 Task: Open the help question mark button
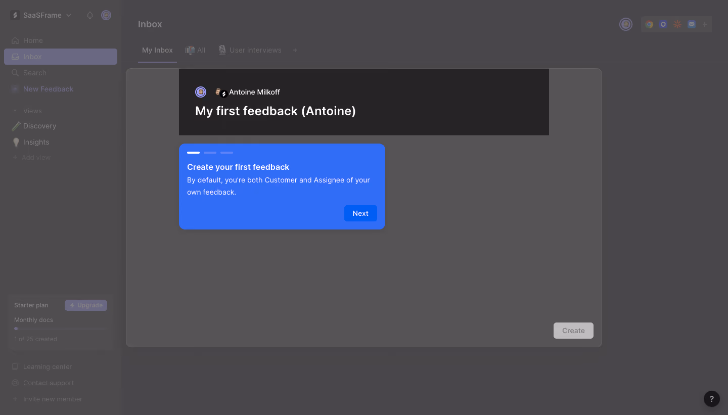[712, 399]
